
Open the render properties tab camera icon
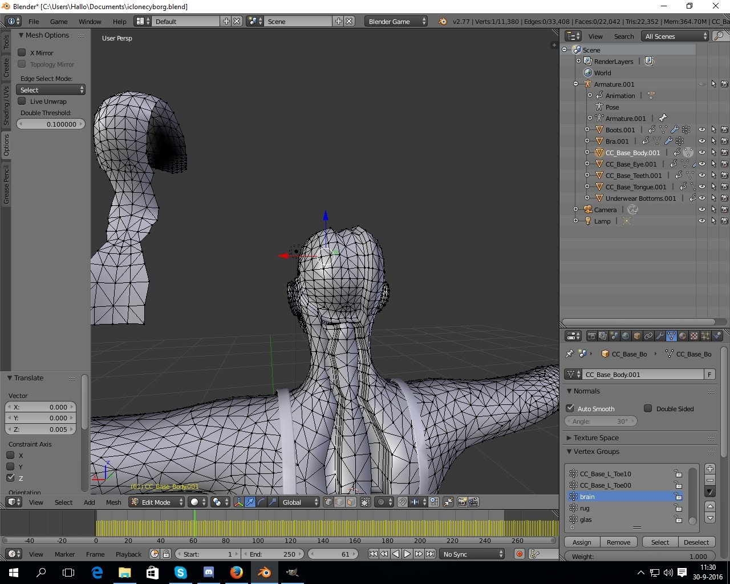coord(591,336)
